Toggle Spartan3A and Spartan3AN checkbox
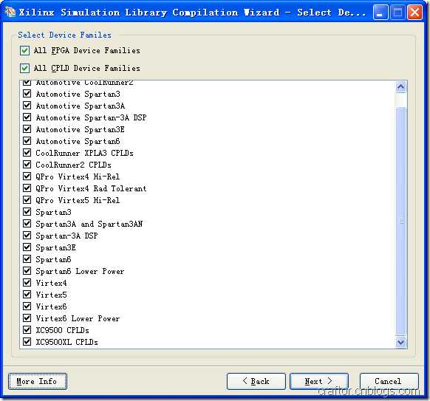 (x=27, y=224)
